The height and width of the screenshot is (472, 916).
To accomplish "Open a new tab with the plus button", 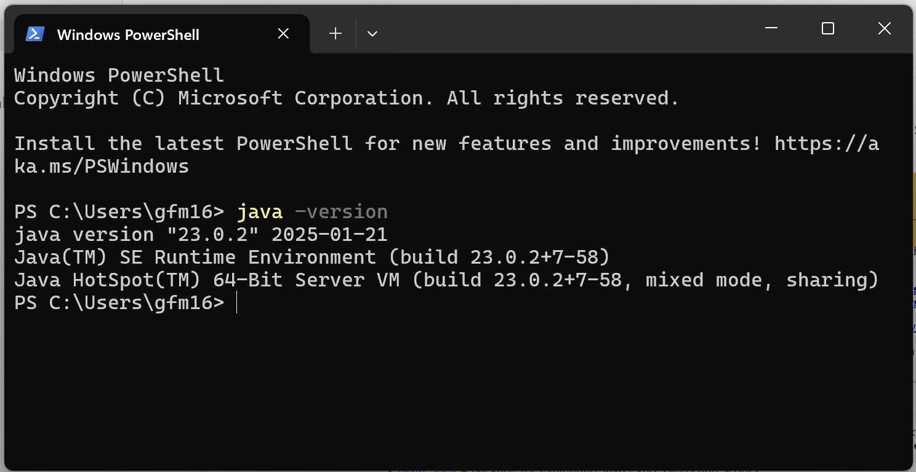I will pyautogui.click(x=335, y=34).
